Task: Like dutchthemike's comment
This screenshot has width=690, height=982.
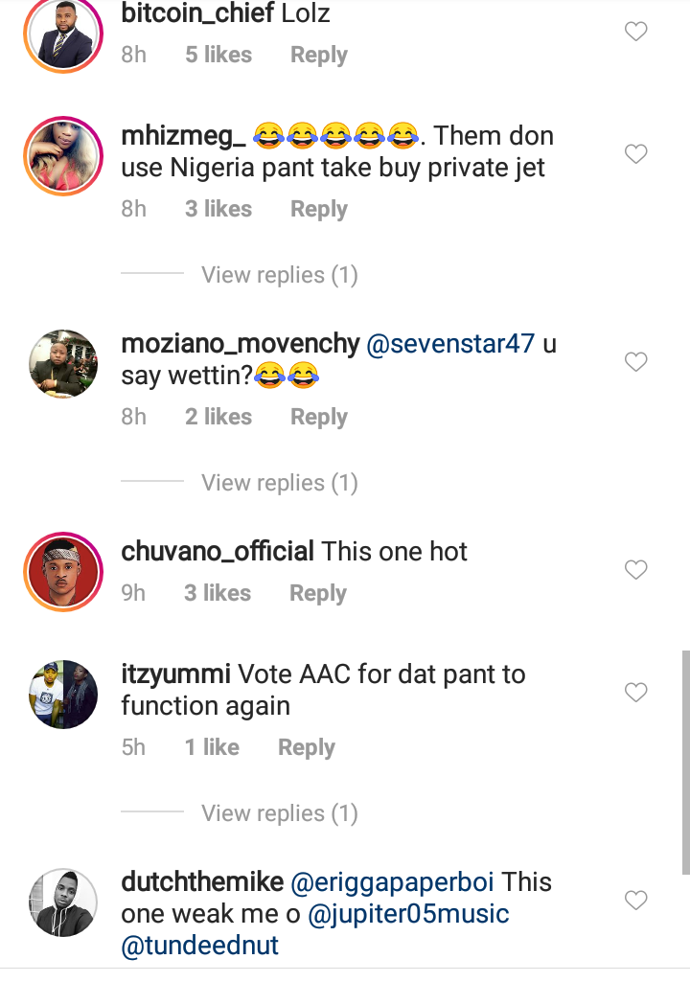Action: click(x=636, y=900)
